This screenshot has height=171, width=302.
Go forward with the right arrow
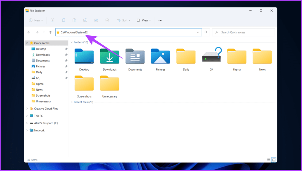37,32
